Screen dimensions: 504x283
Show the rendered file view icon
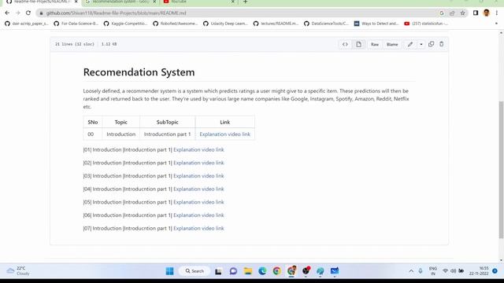pyautogui.click(x=358, y=44)
